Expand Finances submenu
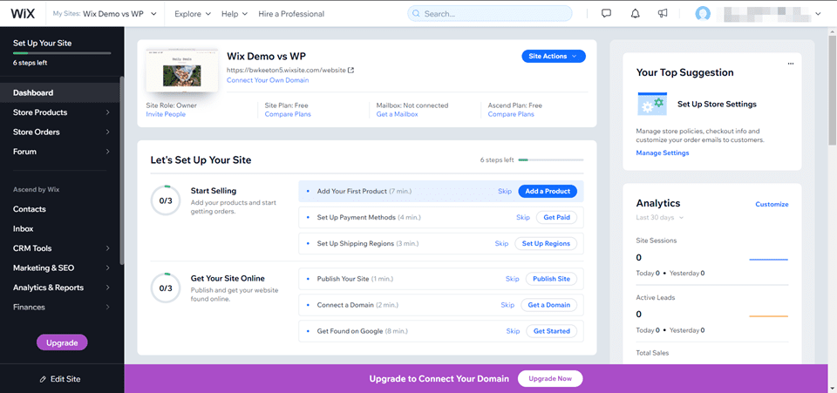The height and width of the screenshot is (393, 837). pos(108,307)
